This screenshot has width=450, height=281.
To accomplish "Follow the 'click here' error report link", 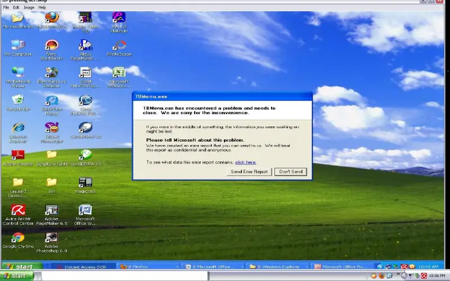I will 246,162.
